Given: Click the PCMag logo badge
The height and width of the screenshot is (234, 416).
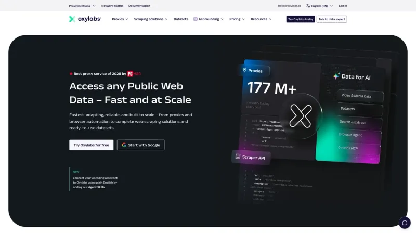Looking at the screenshot, I should (134, 74).
